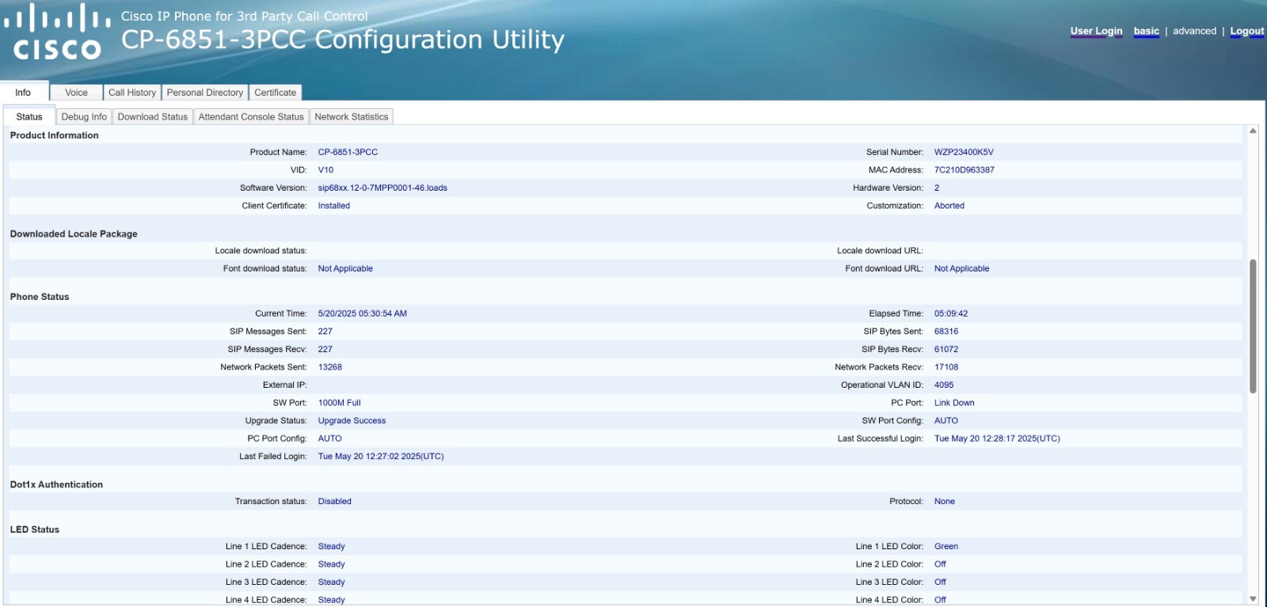Click Line 1 LED Color value Green
Viewport: 1267px width, 607px height.
point(945,547)
